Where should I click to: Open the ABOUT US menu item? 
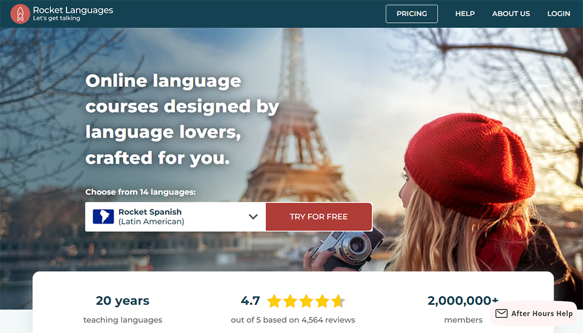(511, 14)
